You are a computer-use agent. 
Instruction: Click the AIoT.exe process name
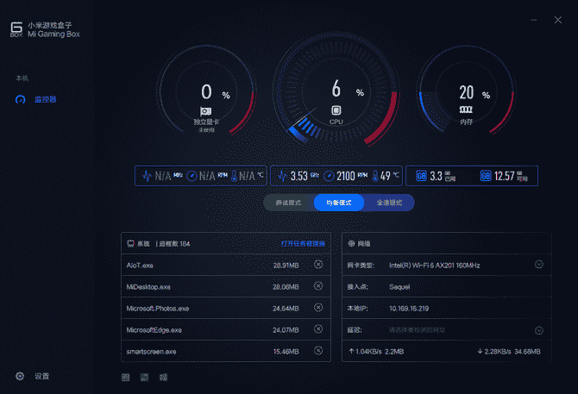[140, 266]
